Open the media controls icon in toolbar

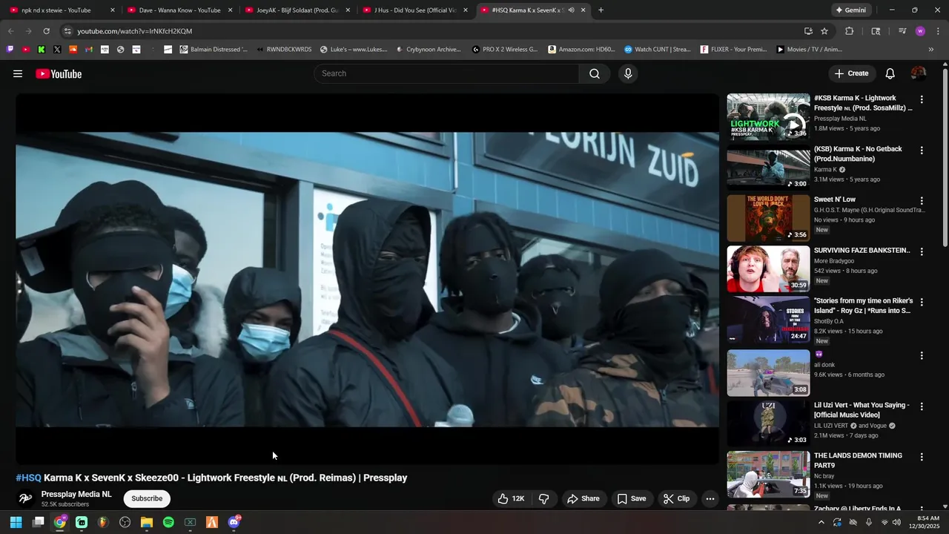902,31
